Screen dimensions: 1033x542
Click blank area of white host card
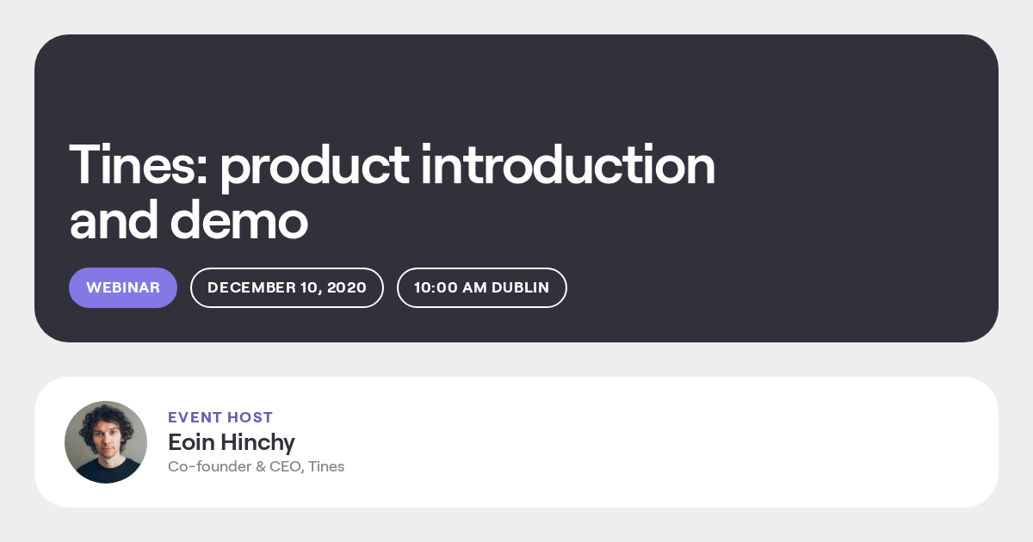(689, 442)
